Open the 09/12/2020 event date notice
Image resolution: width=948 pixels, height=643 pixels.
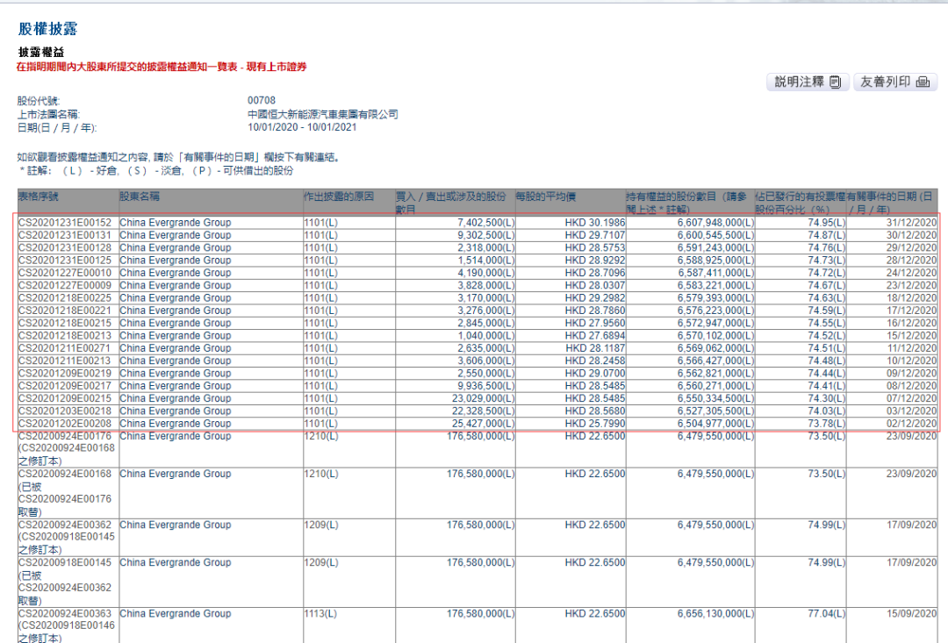point(911,374)
